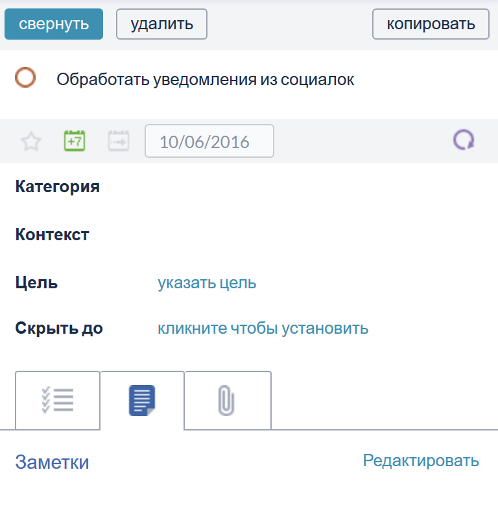This screenshot has width=498, height=511.
Task: Click the Заметки heading
Action: (52, 462)
